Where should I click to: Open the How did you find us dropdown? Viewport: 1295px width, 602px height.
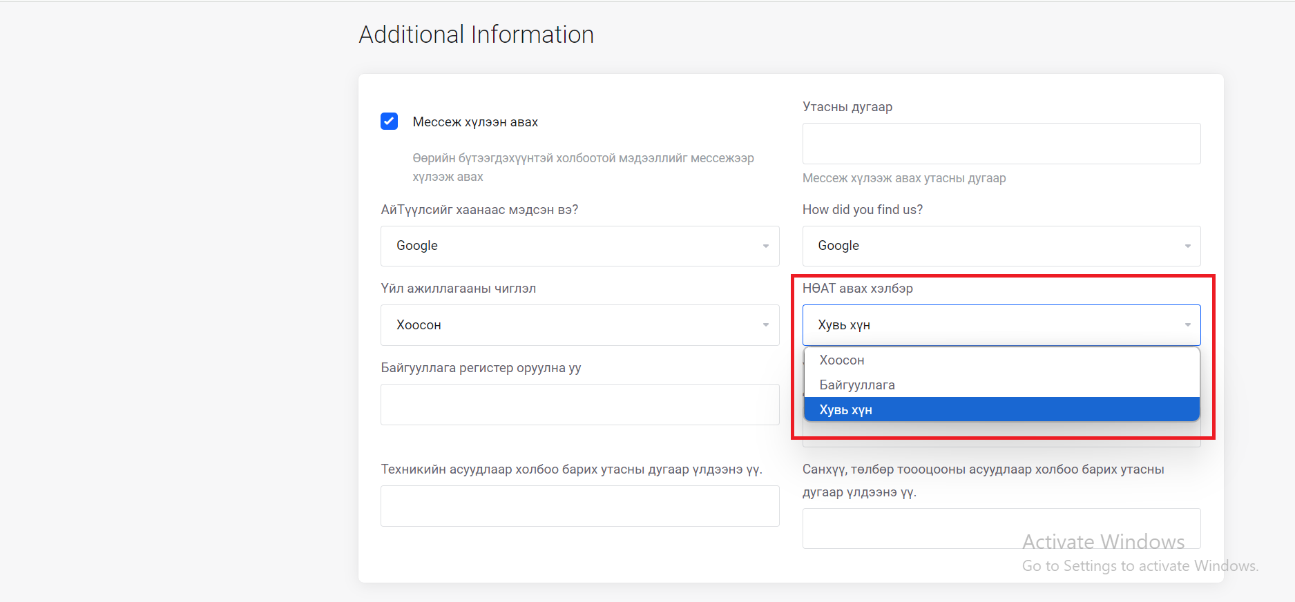(x=1001, y=246)
